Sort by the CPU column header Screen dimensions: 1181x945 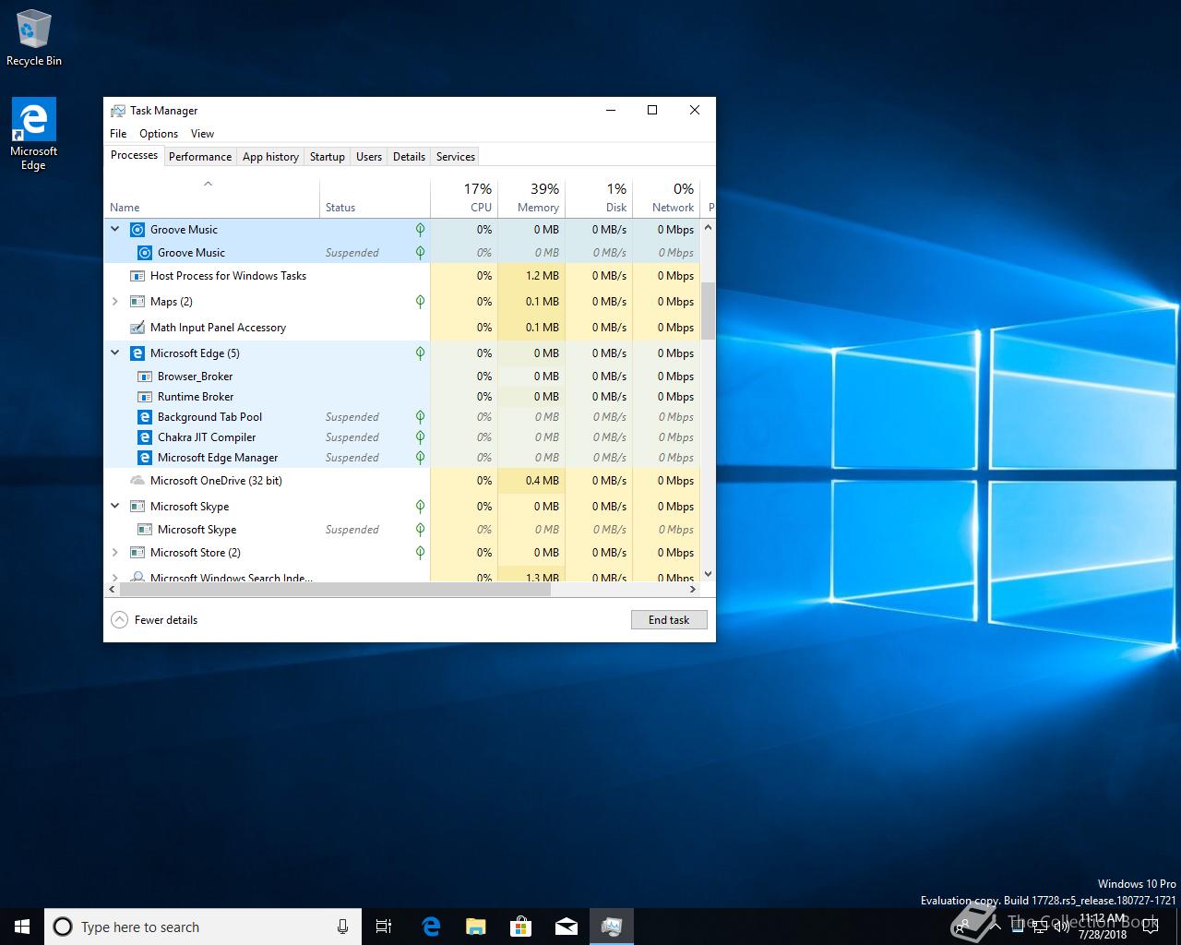[x=464, y=197]
